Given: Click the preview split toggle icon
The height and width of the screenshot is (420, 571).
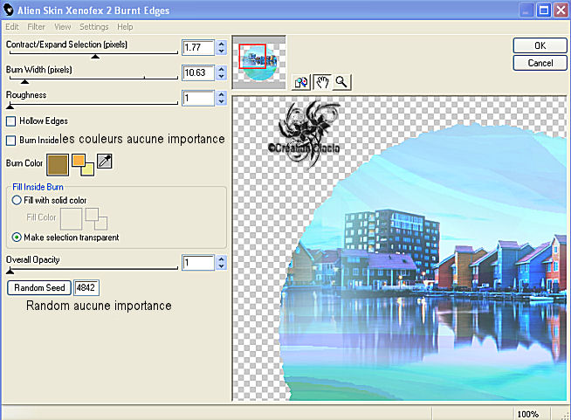Looking at the screenshot, I should [301, 82].
